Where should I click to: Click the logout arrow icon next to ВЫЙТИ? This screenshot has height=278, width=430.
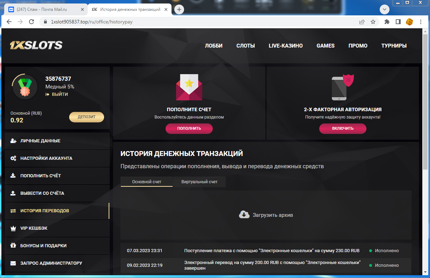click(47, 94)
